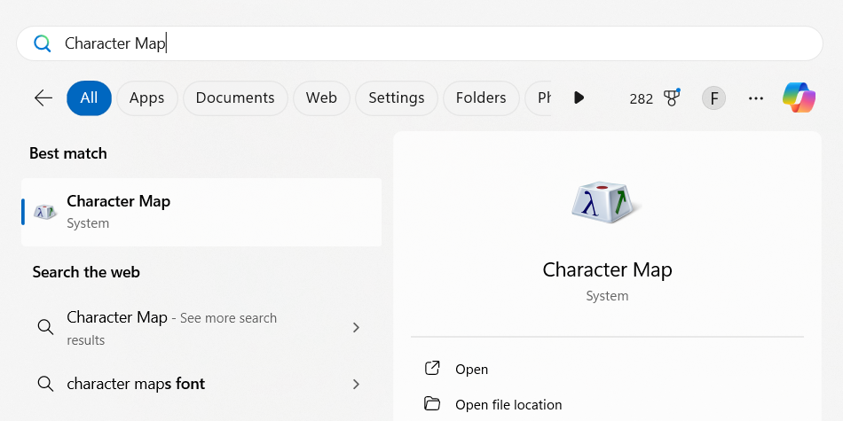Expand the character maps font chevron
The image size is (843, 421).
point(356,384)
